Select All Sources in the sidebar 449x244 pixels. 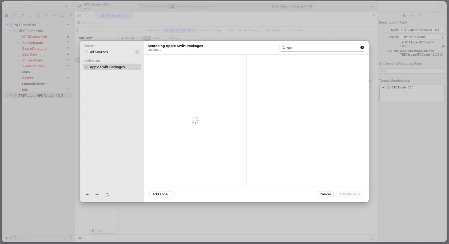tap(112, 52)
